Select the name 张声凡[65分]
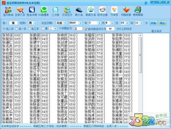 point(12,108)
